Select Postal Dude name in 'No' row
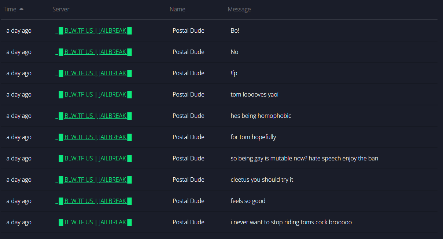The height and width of the screenshot is (239, 443). pos(188,52)
